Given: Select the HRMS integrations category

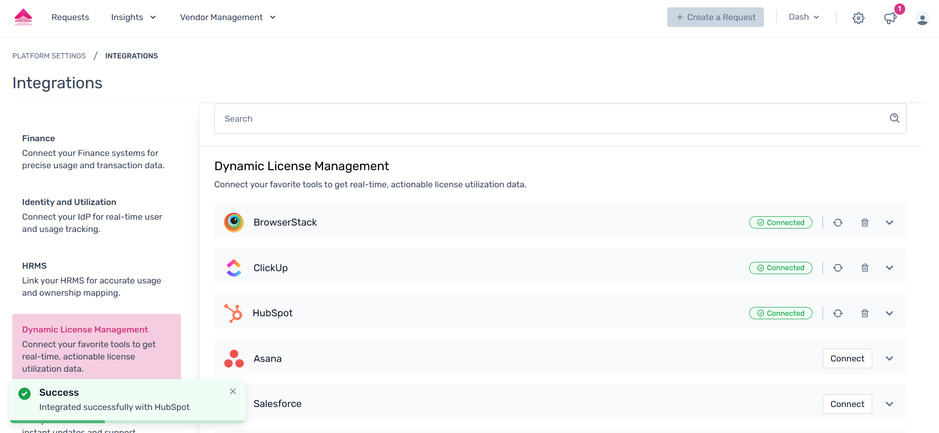Looking at the screenshot, I should click(x=97, y=280).
